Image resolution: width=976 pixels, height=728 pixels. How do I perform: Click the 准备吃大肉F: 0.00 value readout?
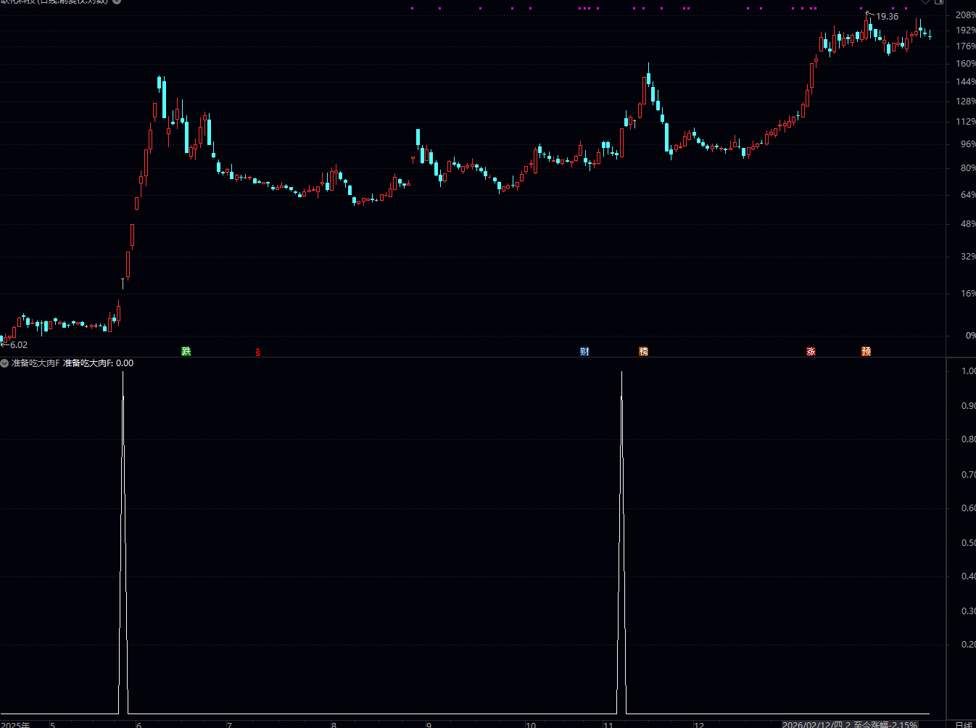[96, 363]
